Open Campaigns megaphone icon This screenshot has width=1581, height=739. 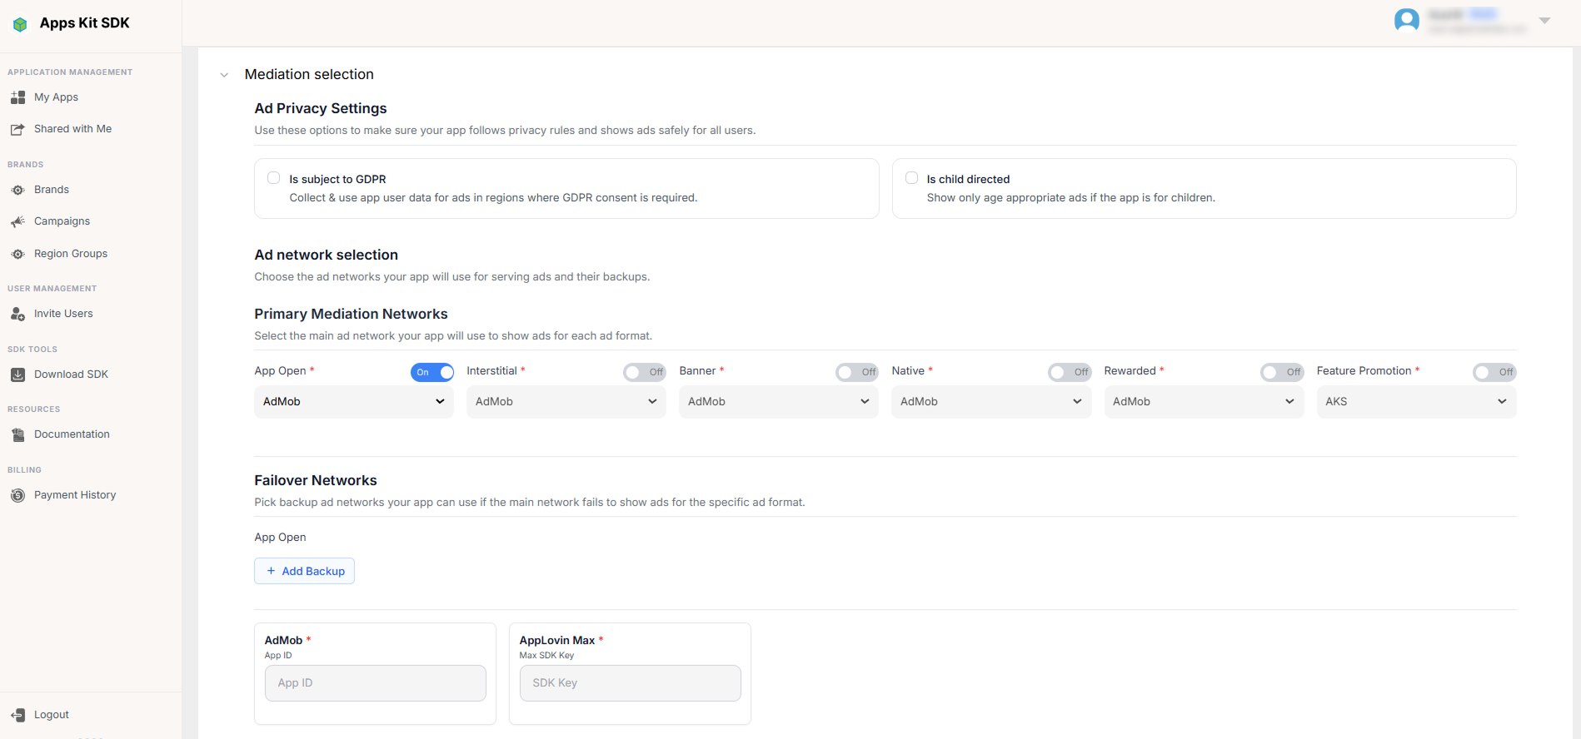tap(17, 221)
